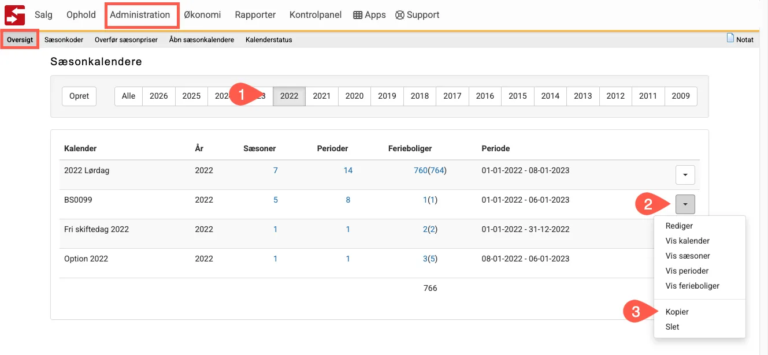
Task: Select the Fri skiftedag 2022 calendar row
Action: pyautogui.click(x=97, y=229)
